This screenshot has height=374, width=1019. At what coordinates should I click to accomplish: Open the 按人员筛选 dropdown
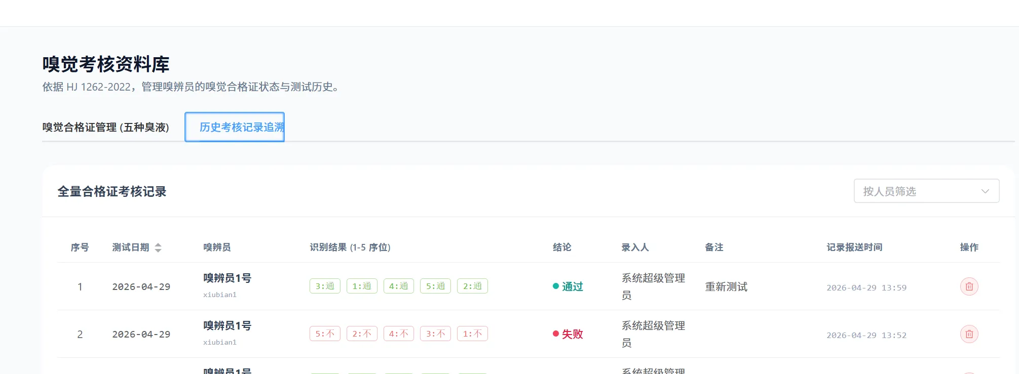point(926,191)
